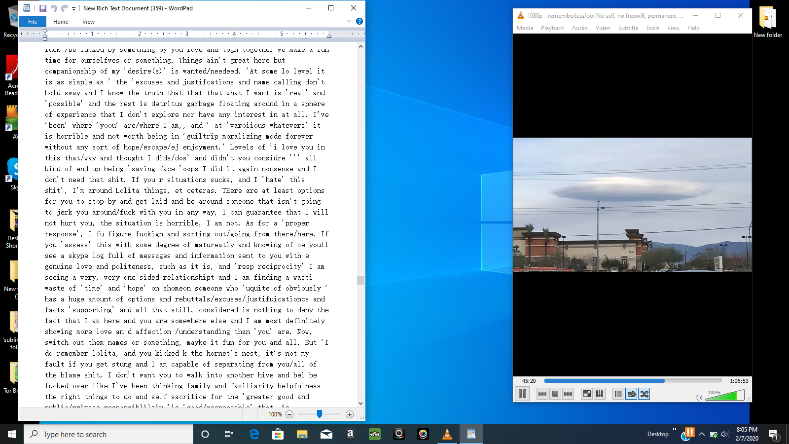Redo the action in WordPad
The image size is (789, 444).
[64, 8]
